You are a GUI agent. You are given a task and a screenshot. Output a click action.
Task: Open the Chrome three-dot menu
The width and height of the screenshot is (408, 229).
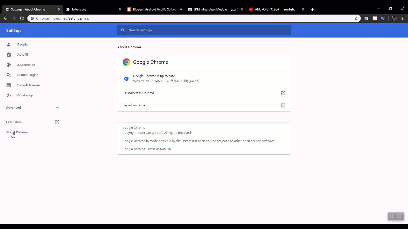pyautogui.click(x=403, y=18)
